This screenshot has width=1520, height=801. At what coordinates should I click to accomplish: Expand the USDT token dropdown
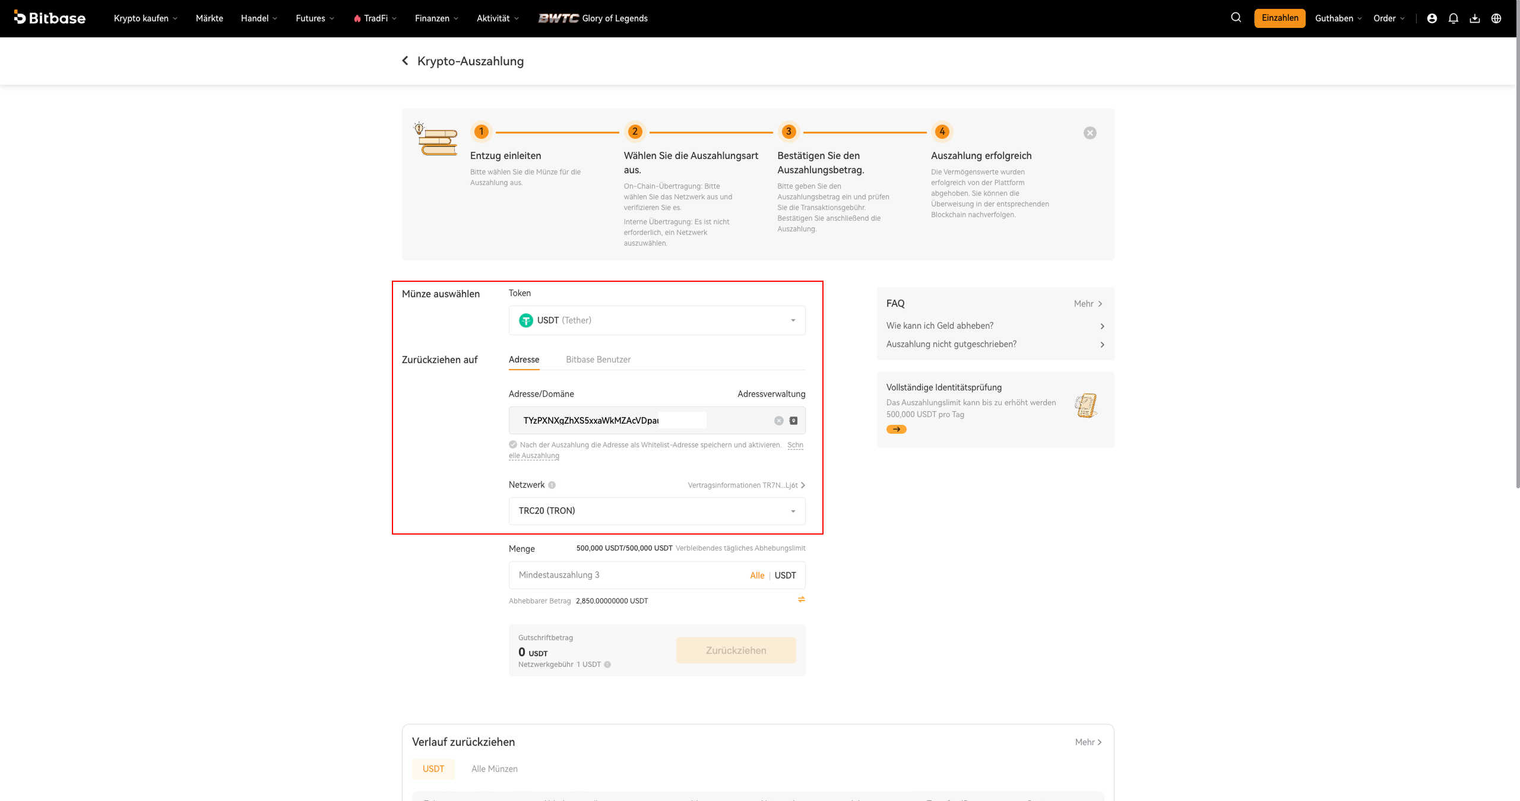pos(657,320)
